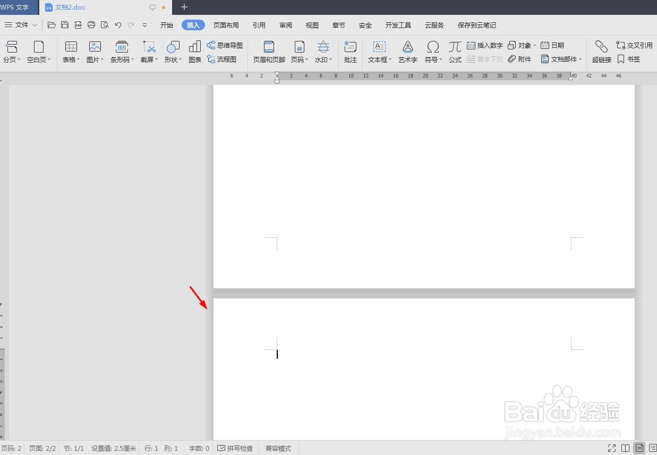
Task: Open the 页面布局 tab
Action: point(226,25)
